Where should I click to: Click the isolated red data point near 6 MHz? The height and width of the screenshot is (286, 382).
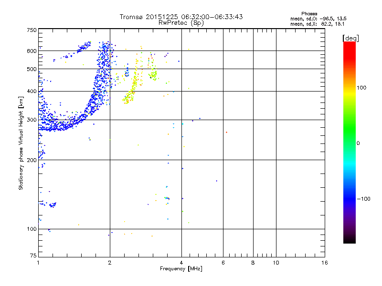(x=226, y=133)
